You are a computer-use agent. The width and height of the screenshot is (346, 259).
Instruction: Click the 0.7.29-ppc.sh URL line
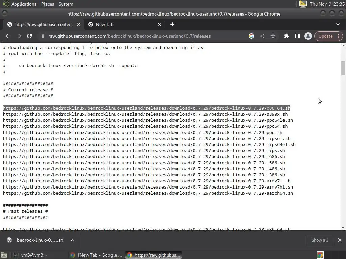tap(143, 132)
